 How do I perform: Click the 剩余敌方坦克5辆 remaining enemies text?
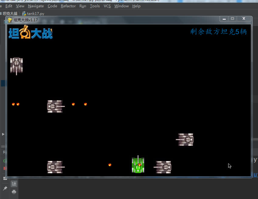(x=218, y=32)
